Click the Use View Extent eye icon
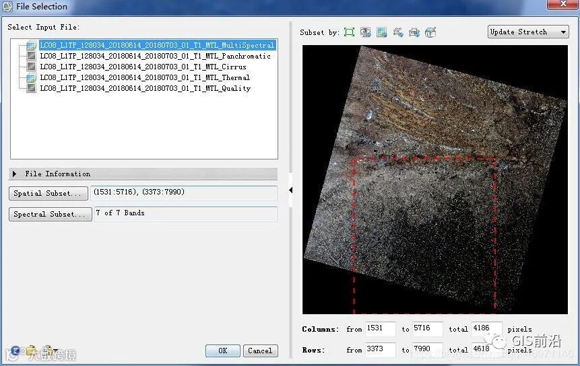Image resolution: width=580 pixels, height=366 pixels. 366,32
